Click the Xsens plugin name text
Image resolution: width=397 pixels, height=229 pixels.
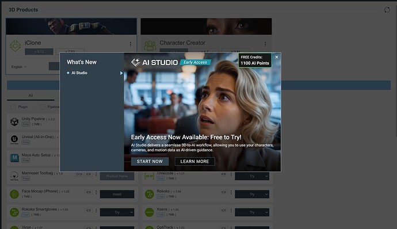pos(162,209)
